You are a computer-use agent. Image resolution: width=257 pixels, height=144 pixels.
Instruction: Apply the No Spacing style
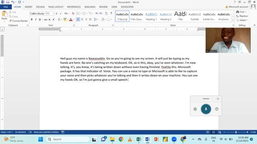tap(137, 16)
